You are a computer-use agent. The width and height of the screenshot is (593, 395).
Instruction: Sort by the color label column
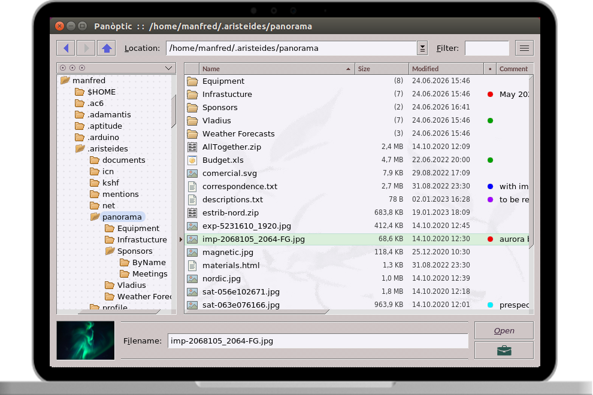coord(490,69)
